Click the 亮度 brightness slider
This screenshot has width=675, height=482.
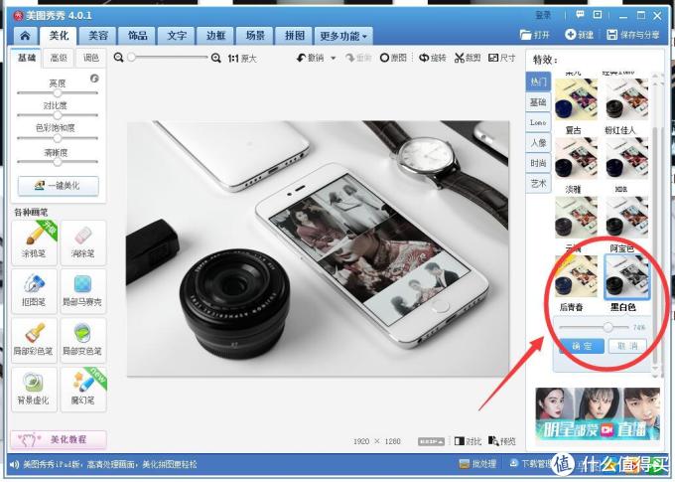(58, 92)
